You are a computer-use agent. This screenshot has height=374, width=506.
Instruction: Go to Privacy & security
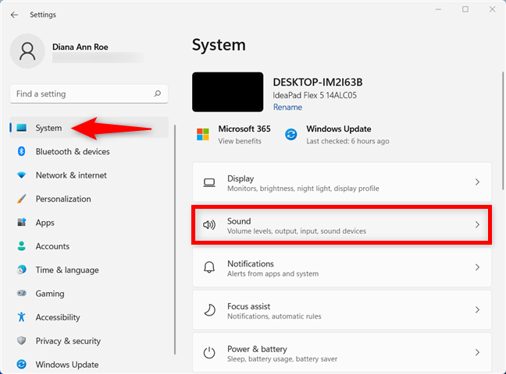coord(89,340)
